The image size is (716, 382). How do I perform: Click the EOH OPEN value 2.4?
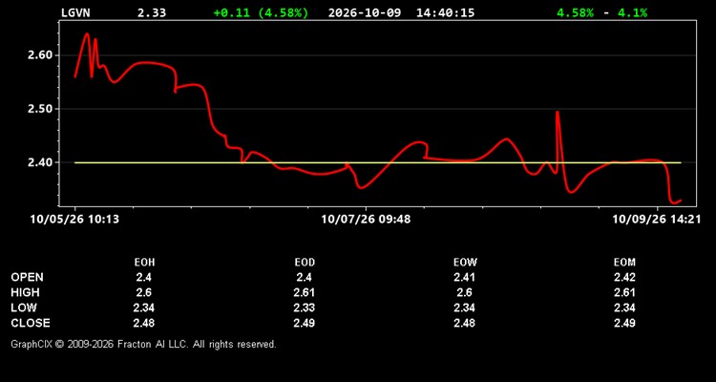tap(144, 277)
